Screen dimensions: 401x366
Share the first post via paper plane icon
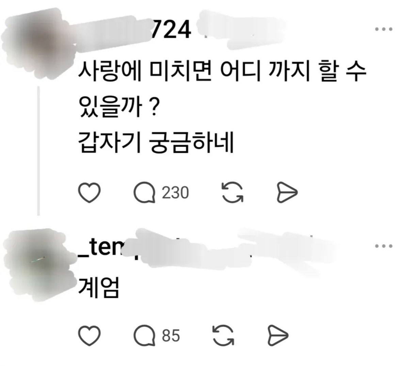(x=287, y=193)
